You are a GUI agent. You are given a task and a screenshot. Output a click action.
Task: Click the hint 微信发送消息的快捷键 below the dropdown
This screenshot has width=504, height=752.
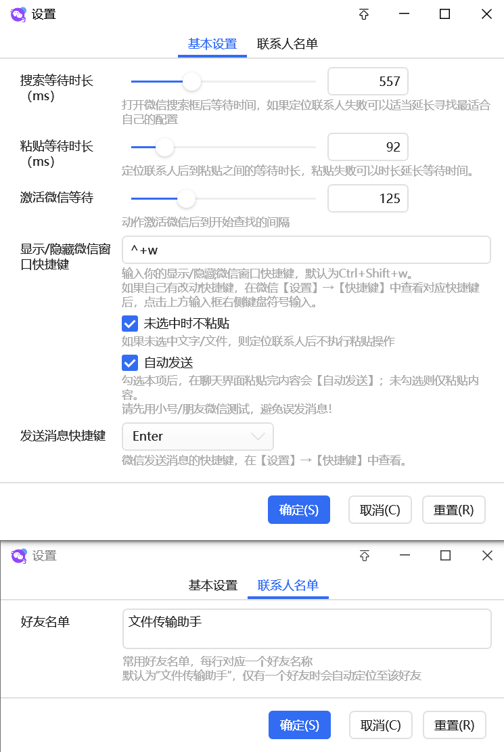pos(265,461)
